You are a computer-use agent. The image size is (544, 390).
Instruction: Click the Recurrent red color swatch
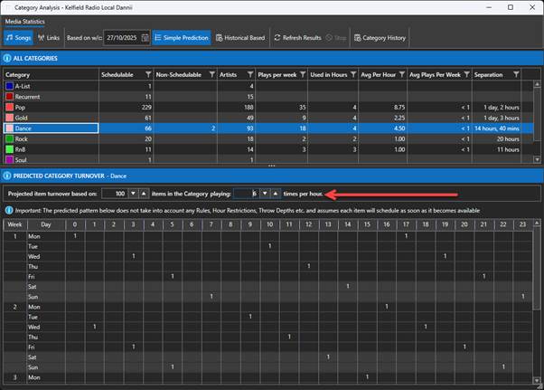tap(9, 97)
